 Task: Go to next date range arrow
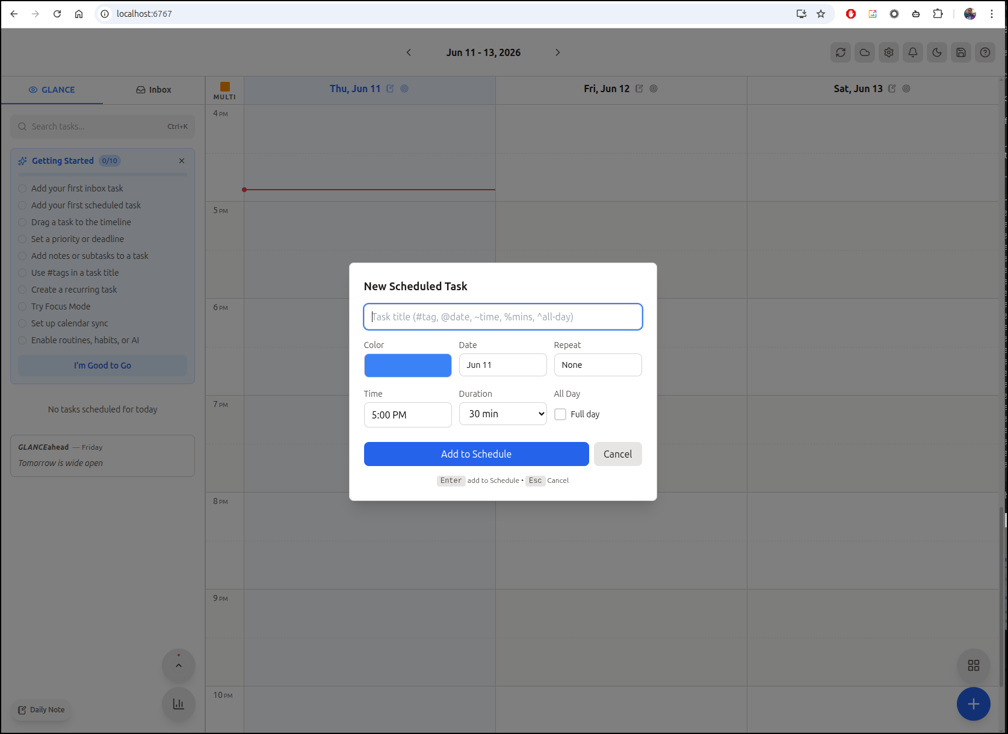point(558,52)
